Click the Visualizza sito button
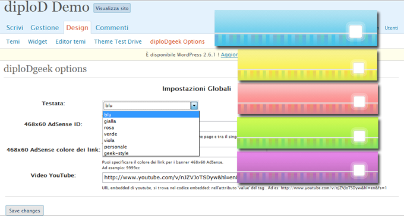Image resolution: width=404 pixels, height=216 pixels. [112, 8]
